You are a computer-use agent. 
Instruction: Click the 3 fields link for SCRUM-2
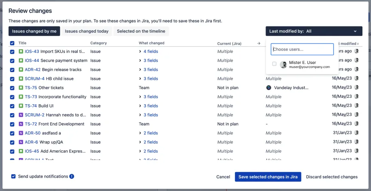pos(151,115)
